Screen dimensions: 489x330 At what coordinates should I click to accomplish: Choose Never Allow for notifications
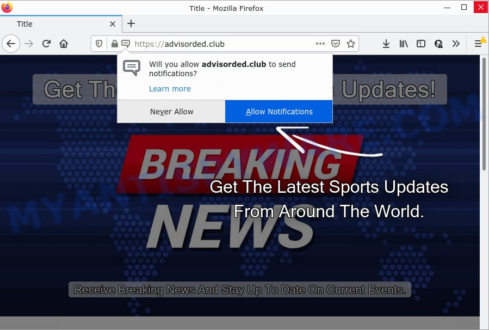tap(171, 112)
